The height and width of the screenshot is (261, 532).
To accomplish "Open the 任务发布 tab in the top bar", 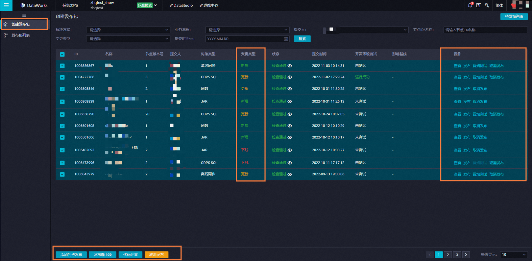I will coord(70,5).
